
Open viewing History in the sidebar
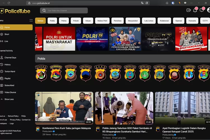7,64
